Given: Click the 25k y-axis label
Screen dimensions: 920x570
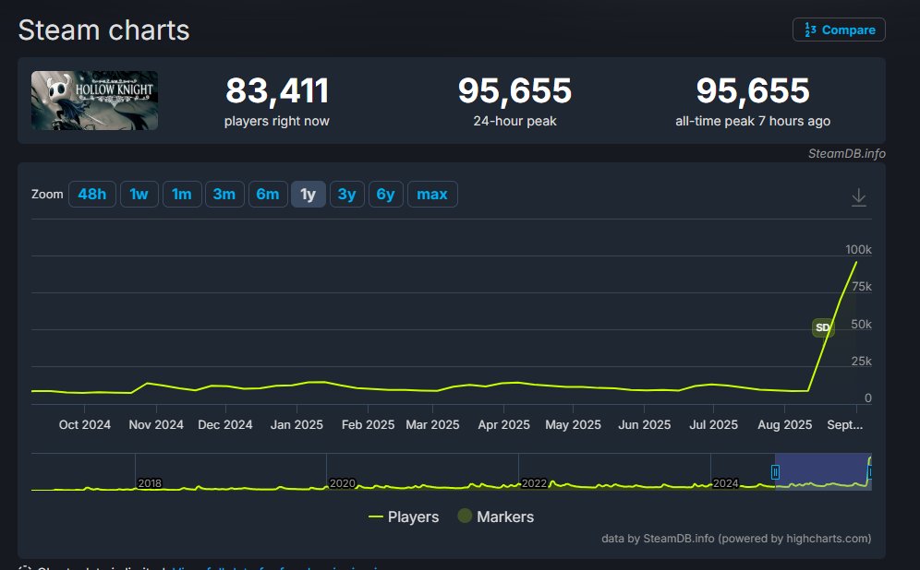Looking at the screenshot, I should pyautogui.click(x=861, y=361).
